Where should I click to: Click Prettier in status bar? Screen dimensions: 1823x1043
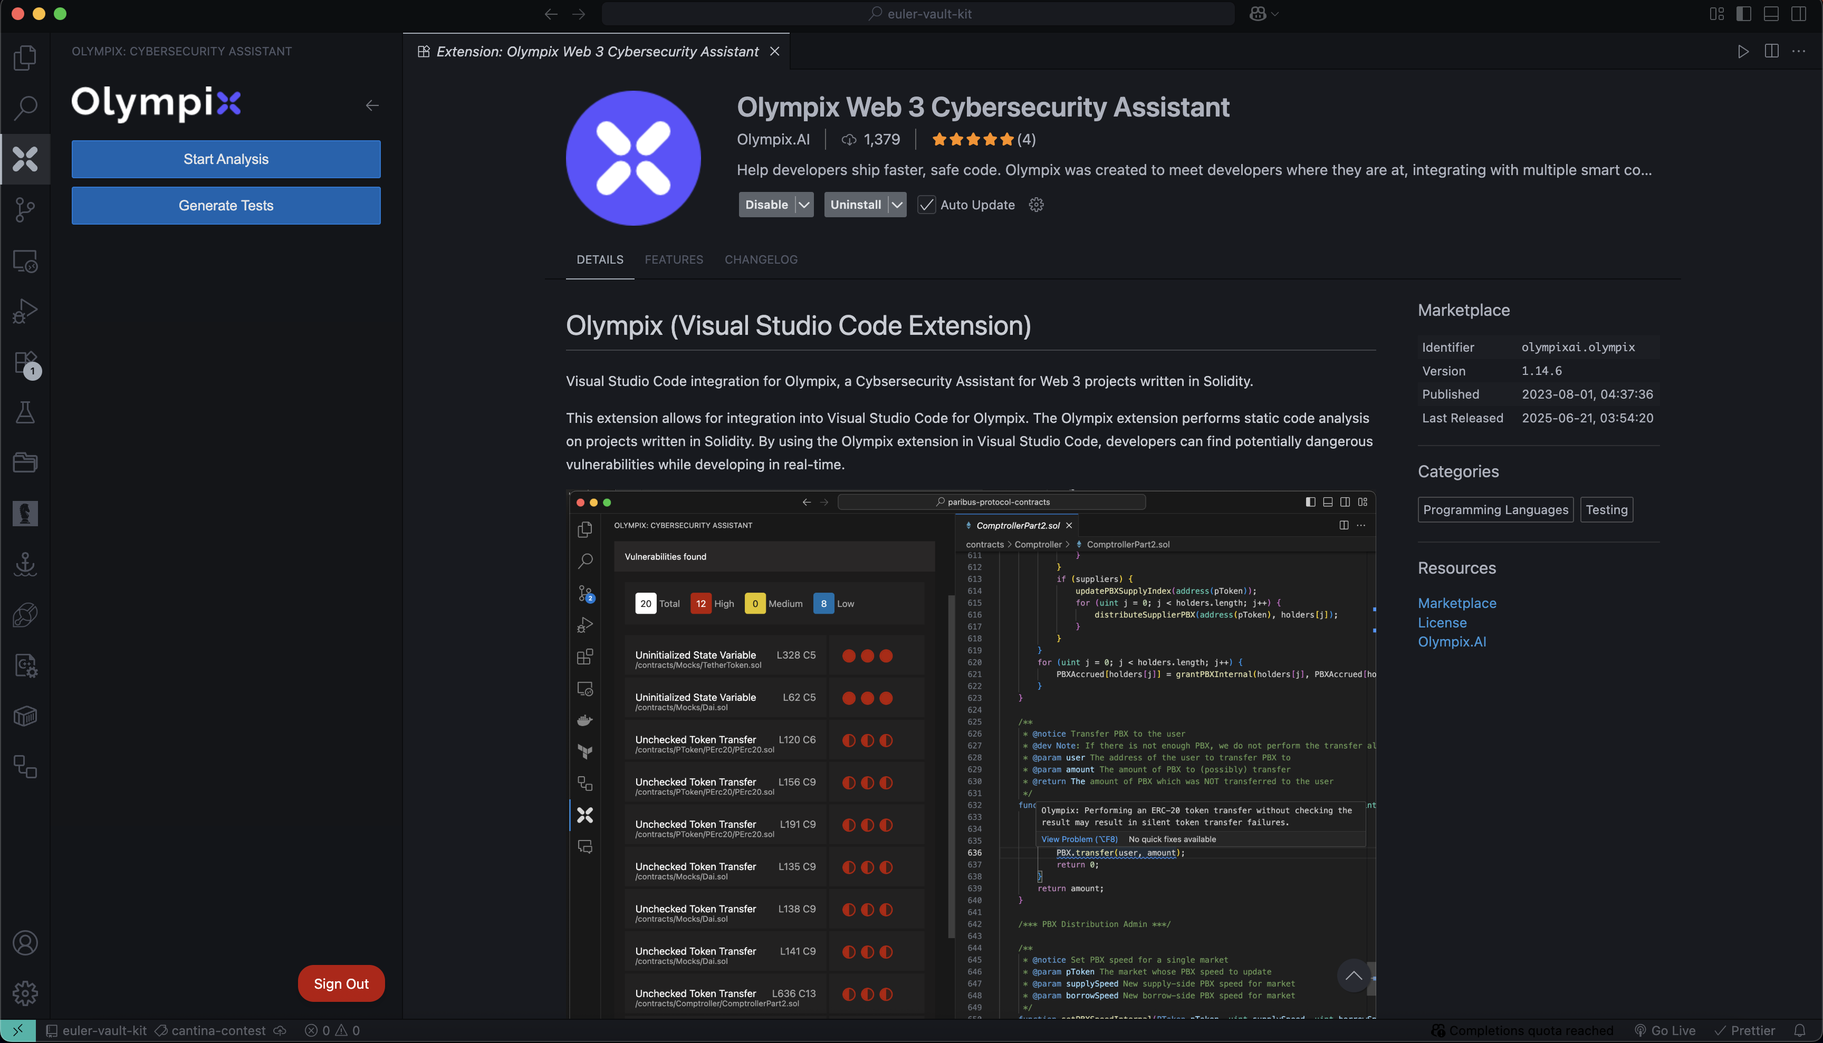tap(1744, 1030)
